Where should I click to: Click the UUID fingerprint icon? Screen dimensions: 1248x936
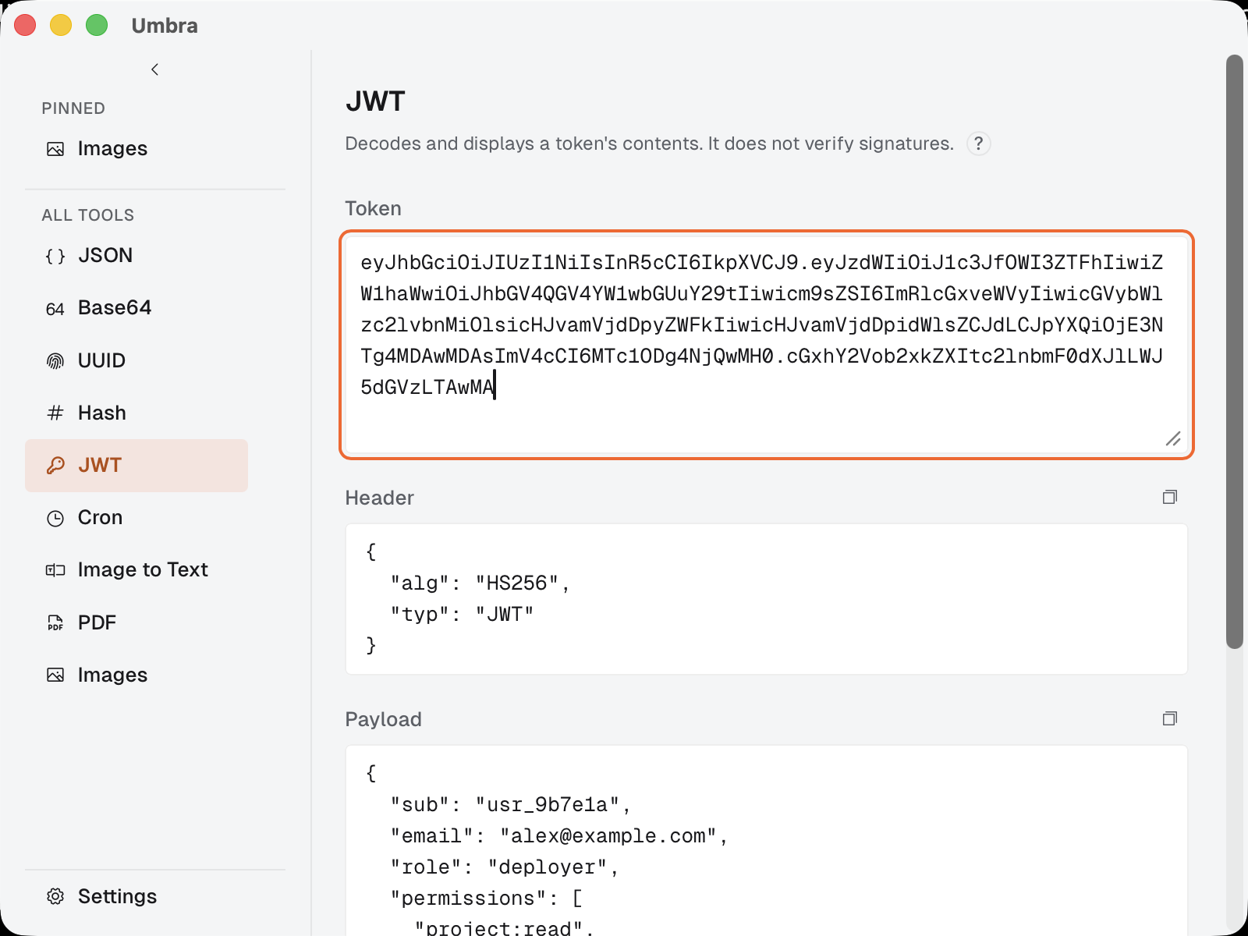pos(55,361)
